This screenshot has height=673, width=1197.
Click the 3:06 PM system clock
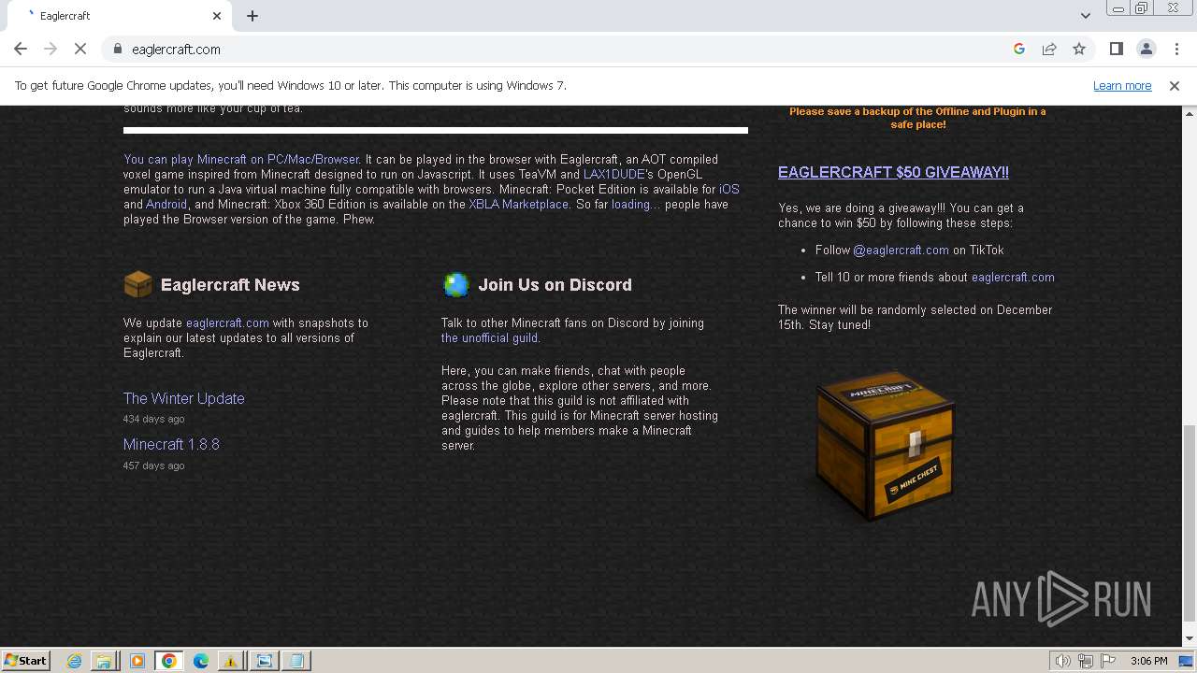click(x=1148, y=661)
